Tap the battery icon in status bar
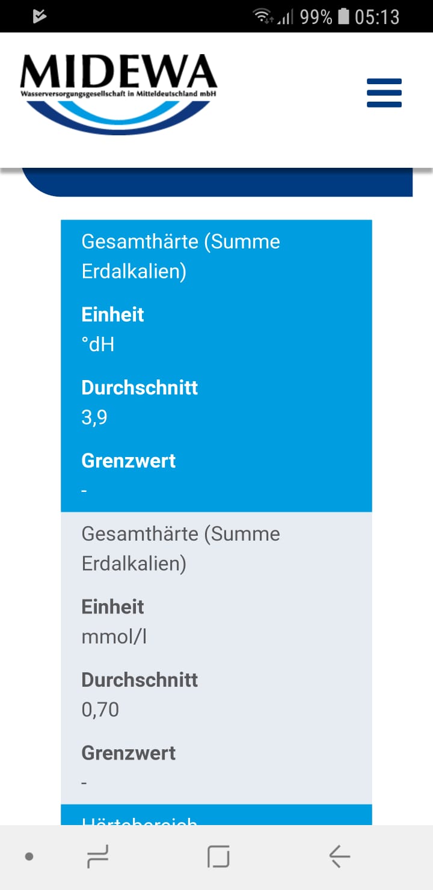 coord(343,17)
